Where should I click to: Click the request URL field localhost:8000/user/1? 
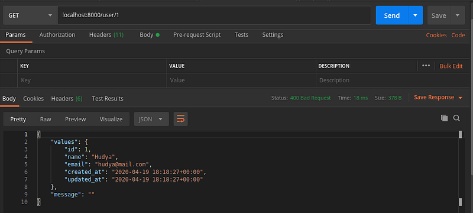tap(214, 15)
